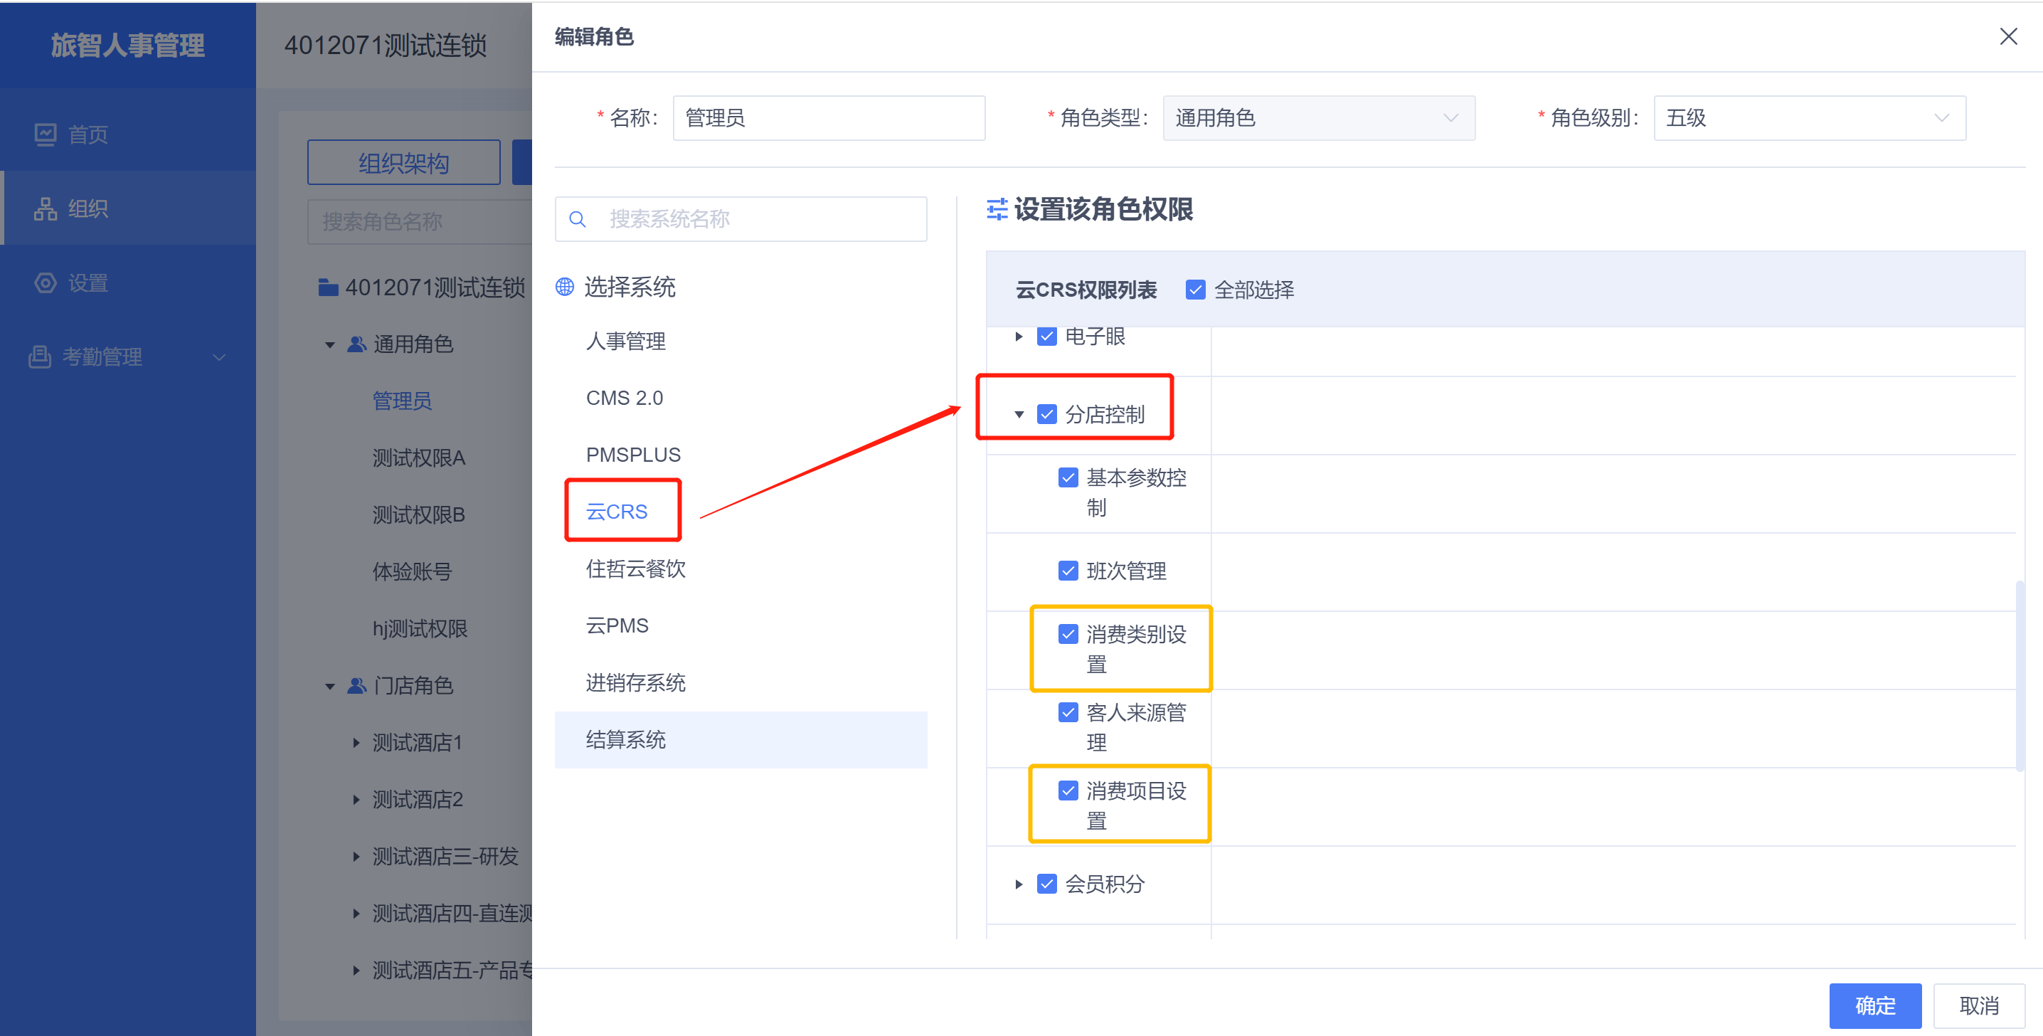2043x1036 pixels.
Task: Click the globe icon next to 选择系统
Action: coord(565,286)
